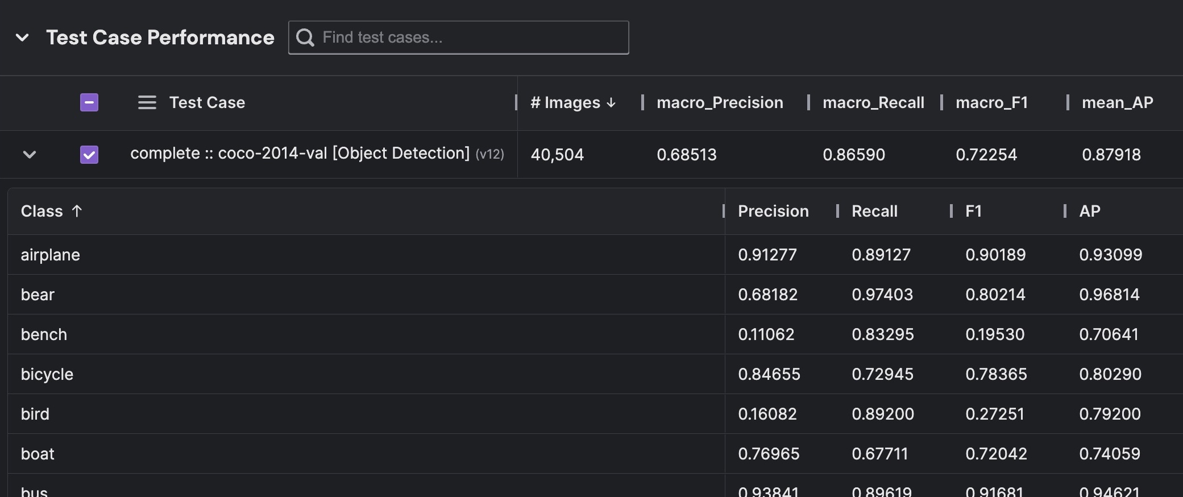The image size is (1183, 497).
Task: Click the hamburger lines icon beside Test Case
Action: [x=147, y=103]
